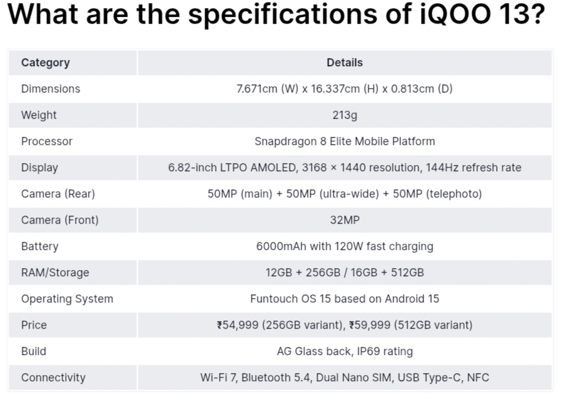Select the Connectivity row label
The width and height of the screenshot is (563, 405).
(x=53, y=377)
